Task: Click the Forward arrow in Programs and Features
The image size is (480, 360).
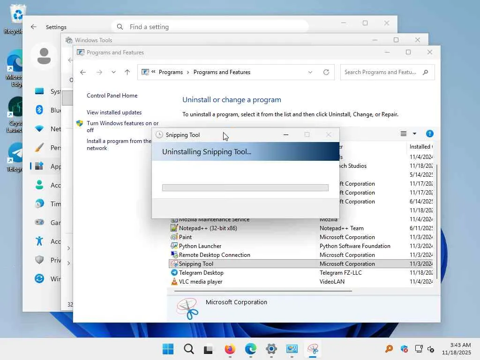Action: coord(99,72)
